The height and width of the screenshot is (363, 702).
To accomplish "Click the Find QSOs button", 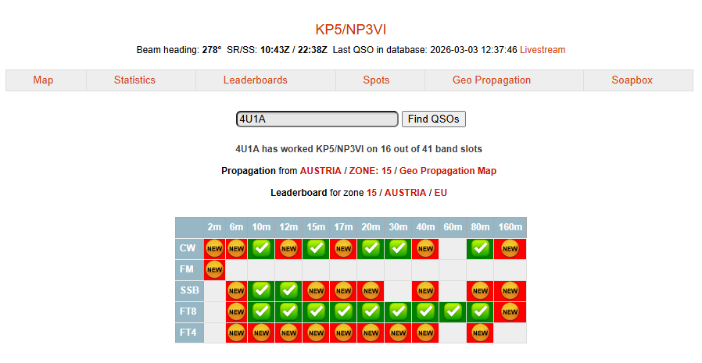I will click(x=433, y=119).
